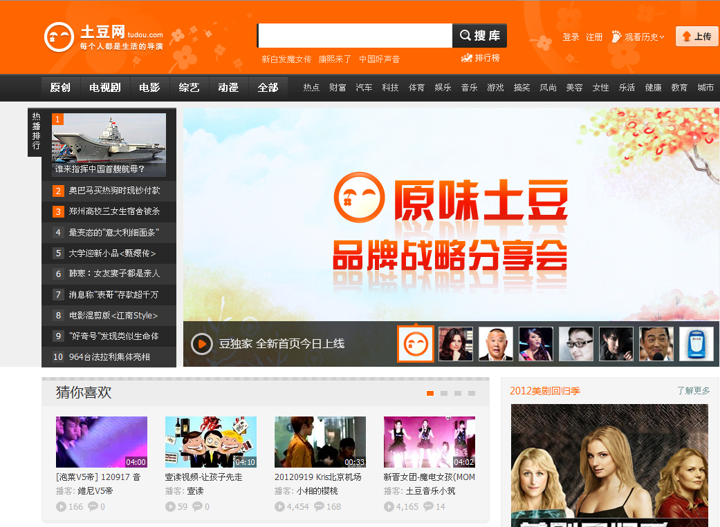Open uploader 土豆音乐小筑 profile link

(x=431, y=491)
